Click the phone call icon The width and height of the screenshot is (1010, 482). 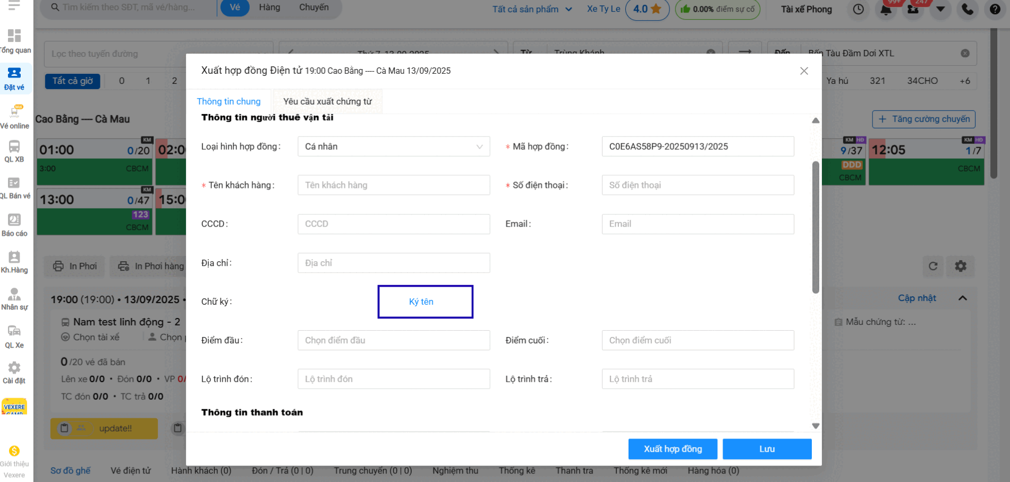point(967,10)
